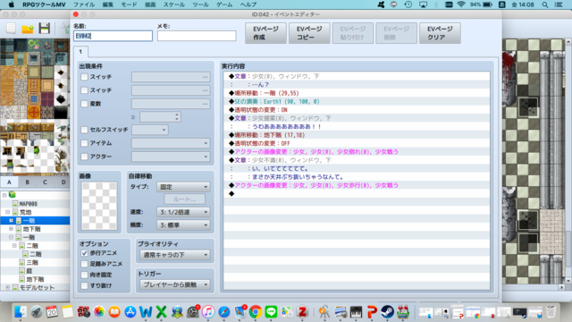Viewport: 572px width, 322px height.
Task: Uncheck the 歩行アニメ option
Action: pyautogui.click(x=84, y=253)
